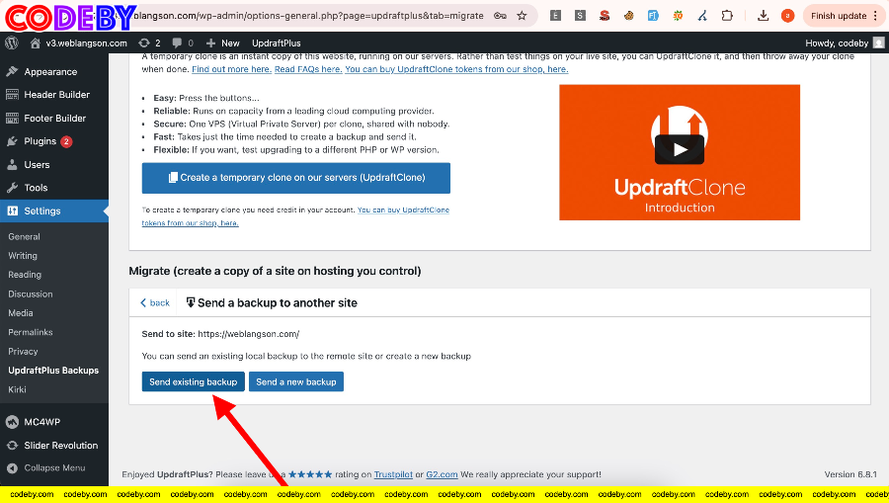Click the cookie extension icon
This screenshot has width=889, height=503.
629,16
